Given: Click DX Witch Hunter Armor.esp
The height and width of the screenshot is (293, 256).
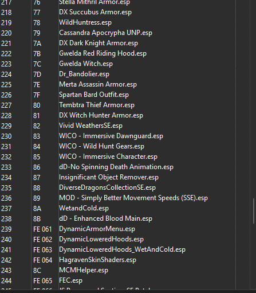Looking at the screenshot, I should point(101,115).
